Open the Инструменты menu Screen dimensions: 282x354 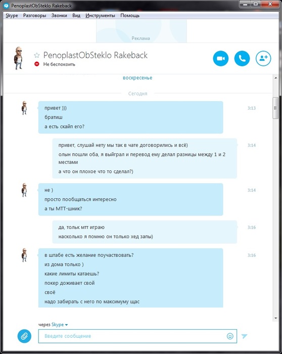click(x=100, y=16)
